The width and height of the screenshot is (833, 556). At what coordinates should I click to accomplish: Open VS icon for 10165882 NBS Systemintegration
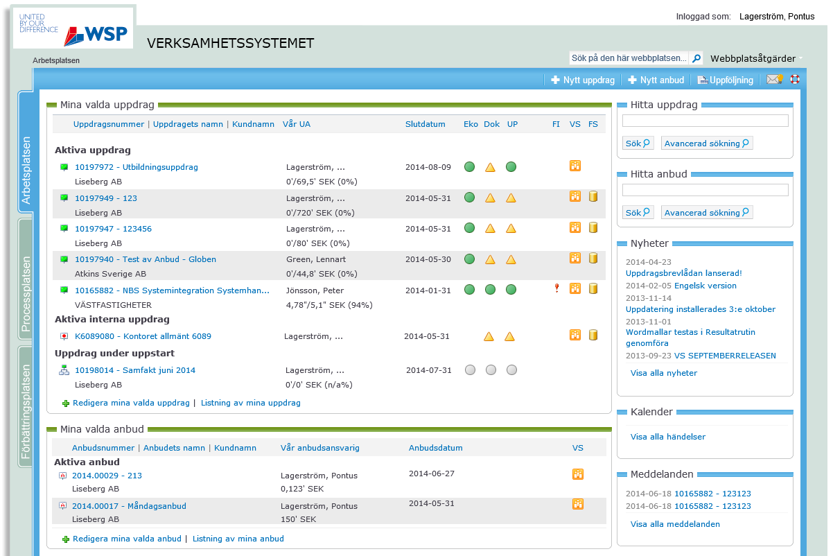pyautogui.click(x=575, y=288)
